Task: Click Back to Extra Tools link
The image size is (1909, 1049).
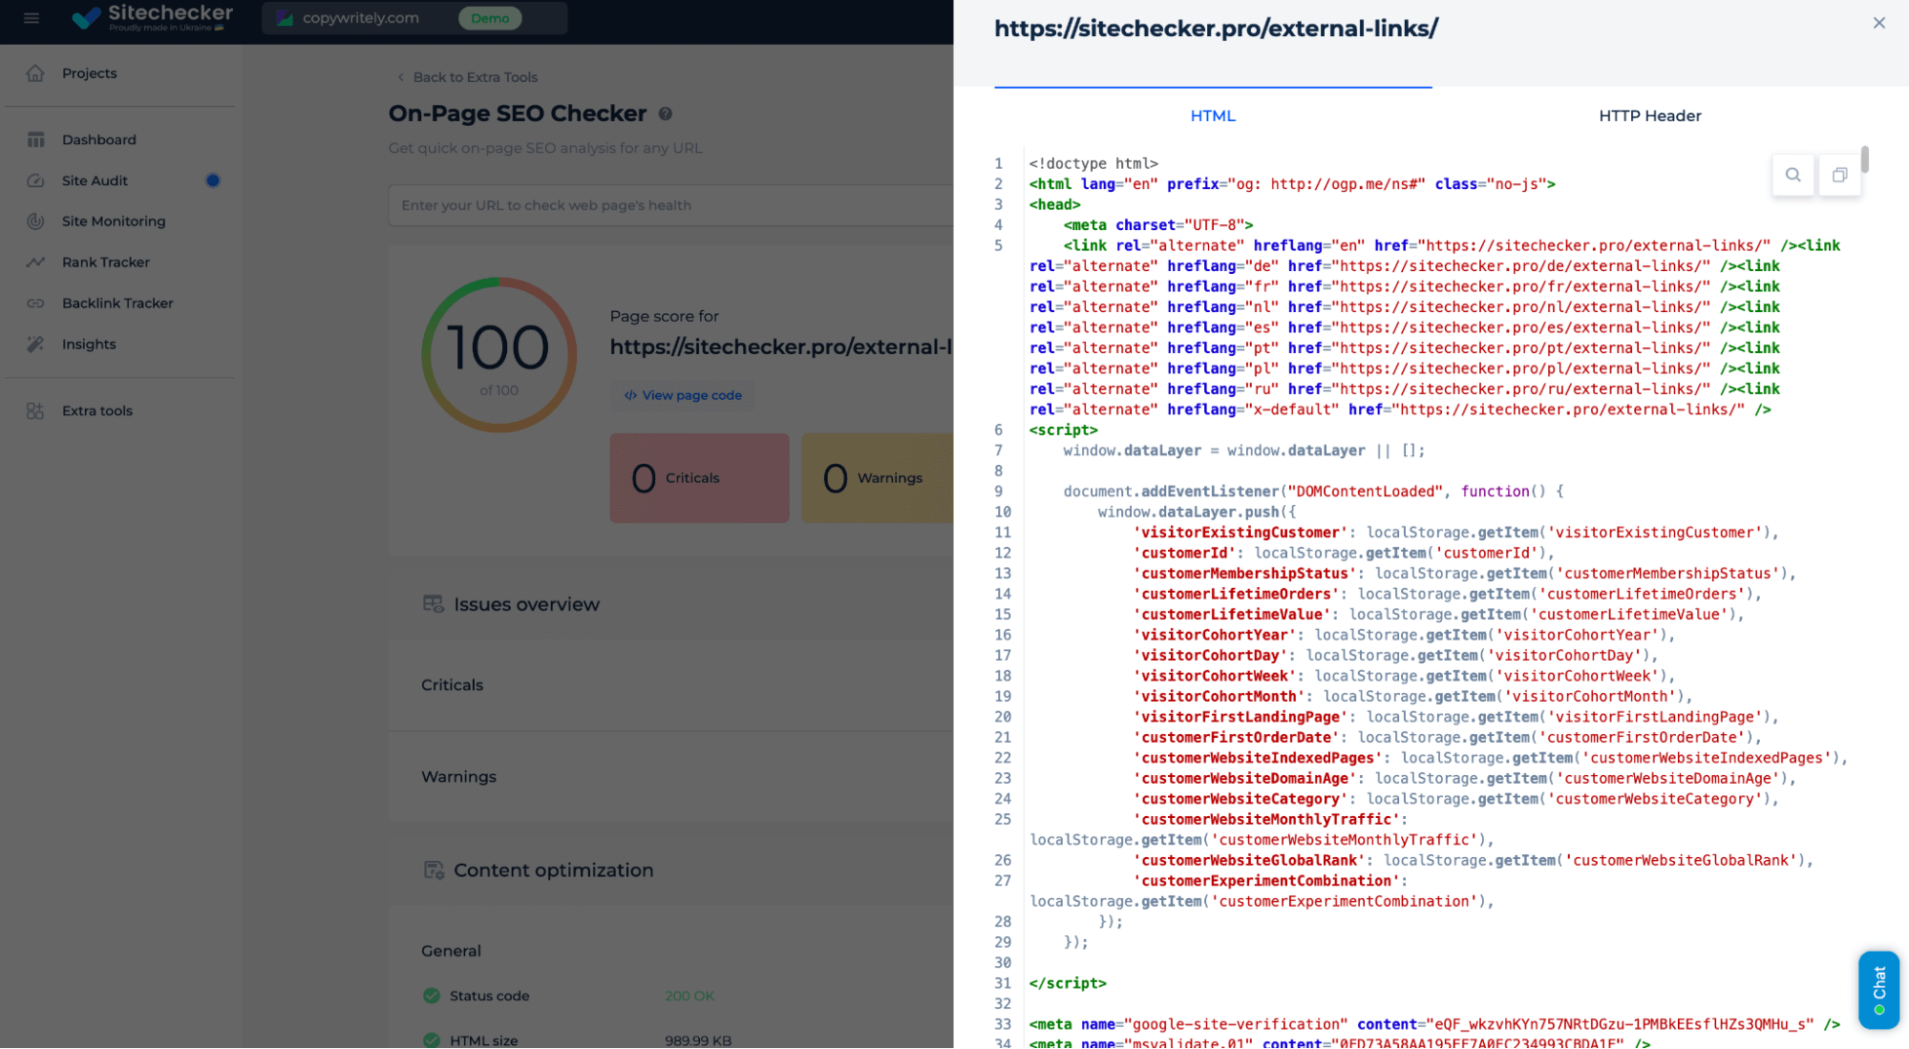Action: point(467,76)
